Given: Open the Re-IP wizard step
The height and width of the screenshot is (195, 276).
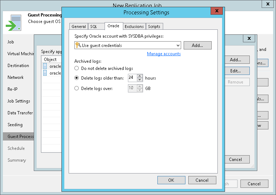Looking at the screenshot, I should pyautogui.click(x=13, y=89).
